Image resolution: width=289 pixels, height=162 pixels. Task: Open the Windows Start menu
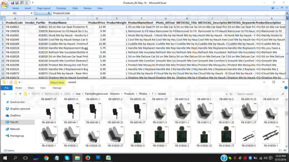(5, 158)
